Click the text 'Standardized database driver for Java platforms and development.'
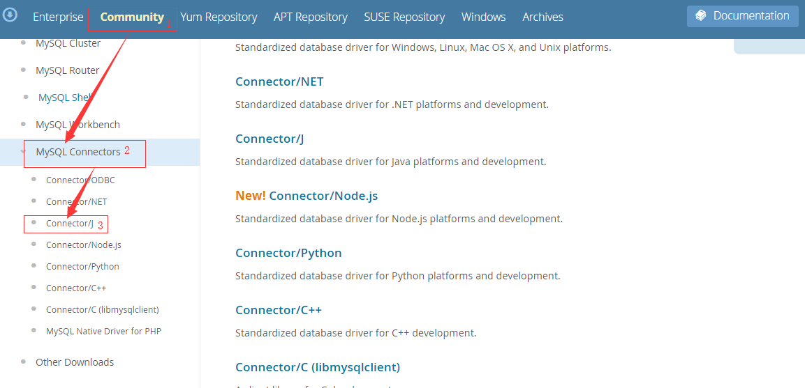Image resolution: width=805 pixels, height=388 pixels. [x=391, y=162]
